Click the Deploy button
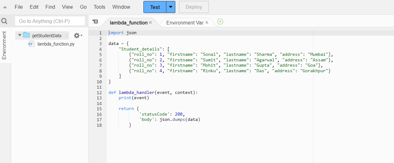Image resolution: width=394 pixels, height=163 pixels. (194, 7)
